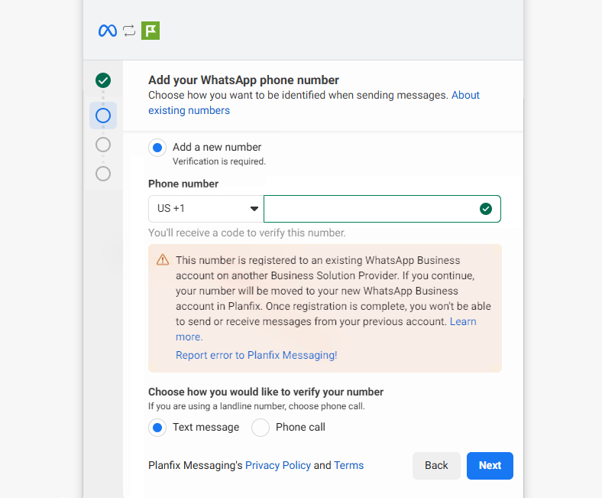Click the completed green checkmark step

click(x=103, y=80)
